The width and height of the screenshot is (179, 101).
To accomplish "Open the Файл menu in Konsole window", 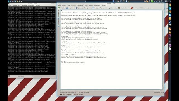I will click(10, 6).
